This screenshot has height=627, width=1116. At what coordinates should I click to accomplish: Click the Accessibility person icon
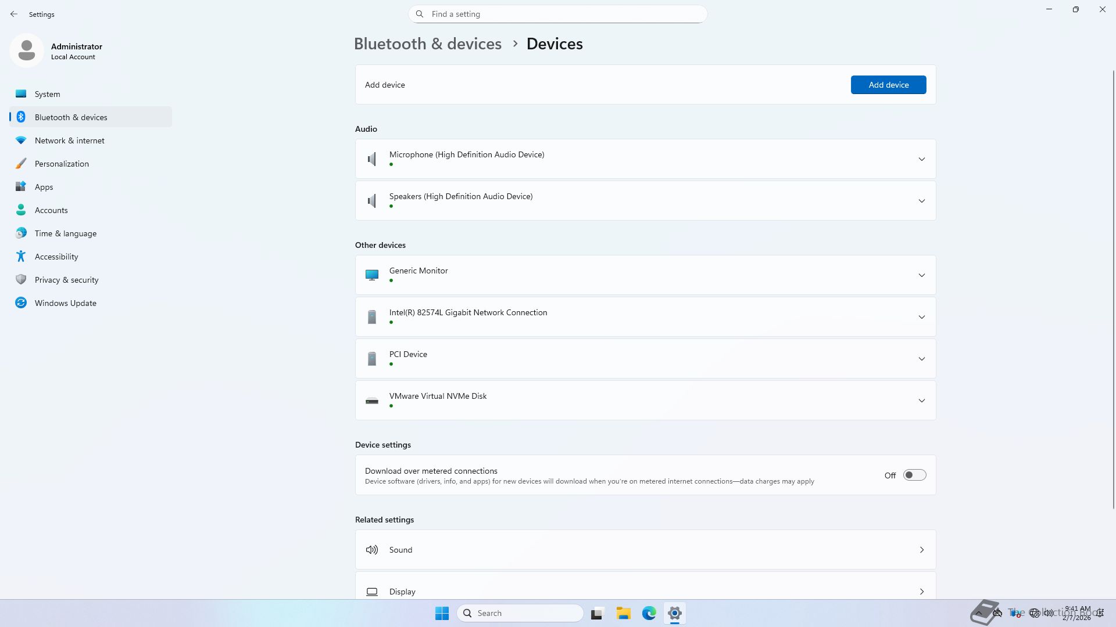pyautogui.click(x=21, y=256)
